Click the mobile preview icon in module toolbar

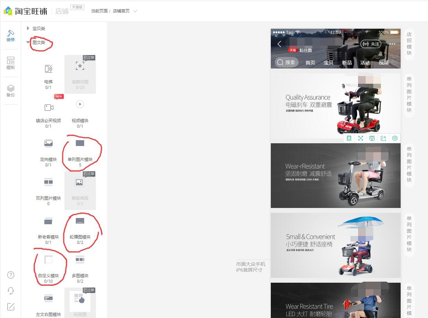coord(349,138)
